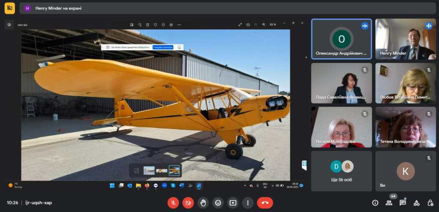
Task: Turn on the camera
Action: point(188,203)
